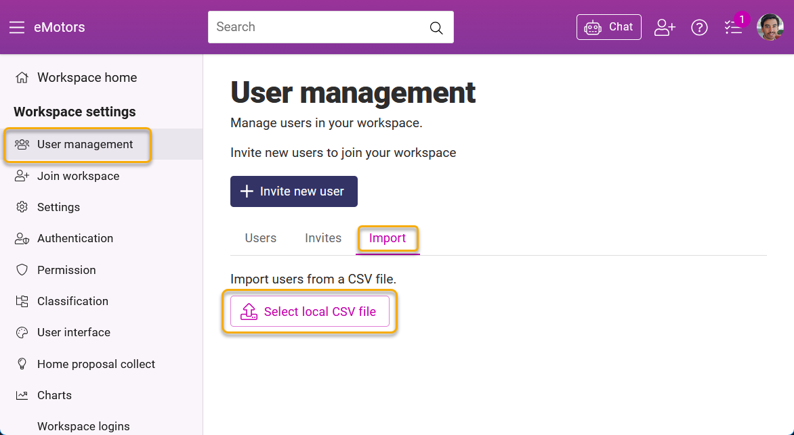This screenshot has width=794, height=435.
Task: Open the help question mark icon
Action: [x=699, y=28]
